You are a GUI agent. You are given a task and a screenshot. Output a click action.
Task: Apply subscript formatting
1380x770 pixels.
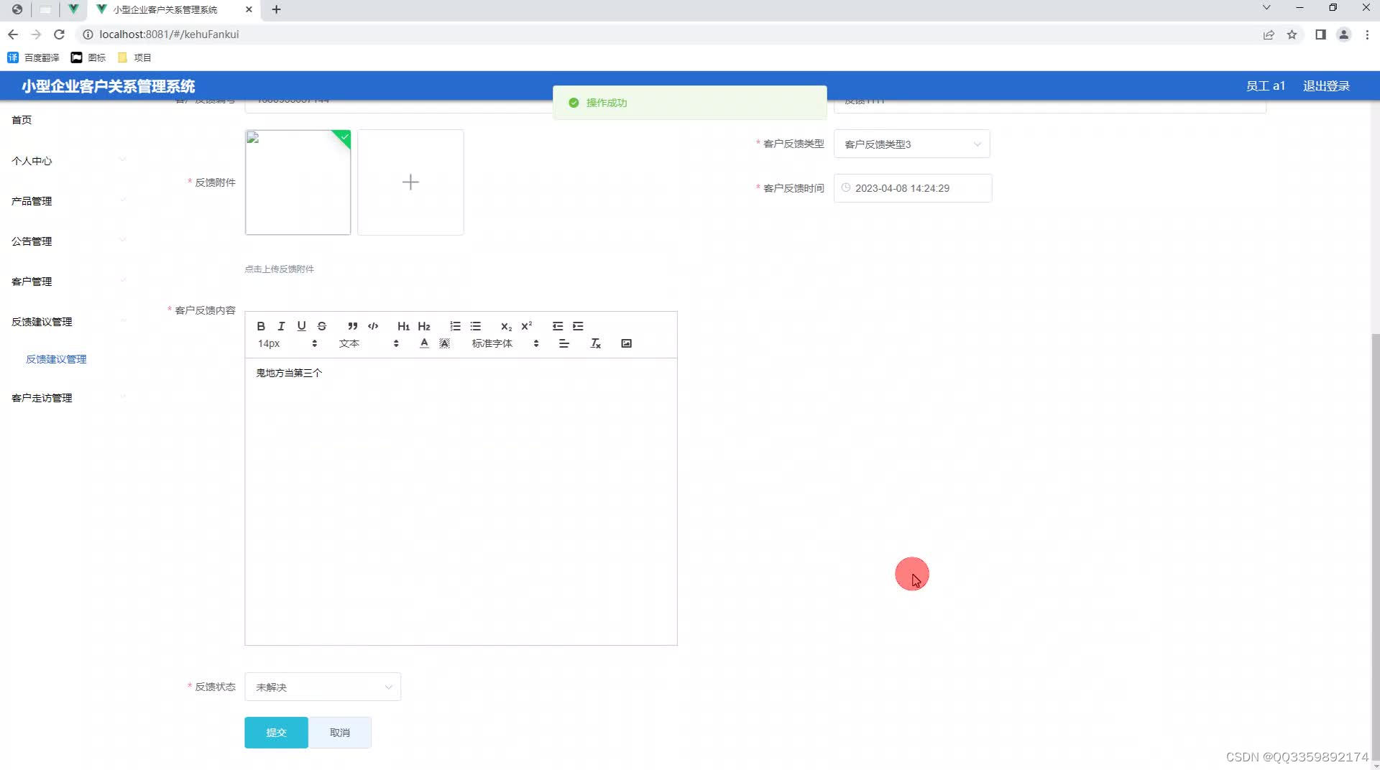point(506,326)
